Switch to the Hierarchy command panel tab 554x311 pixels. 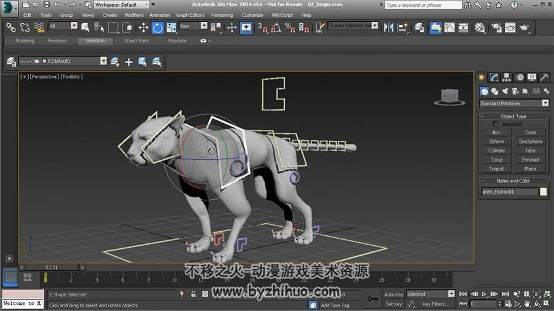pos(507,77)
